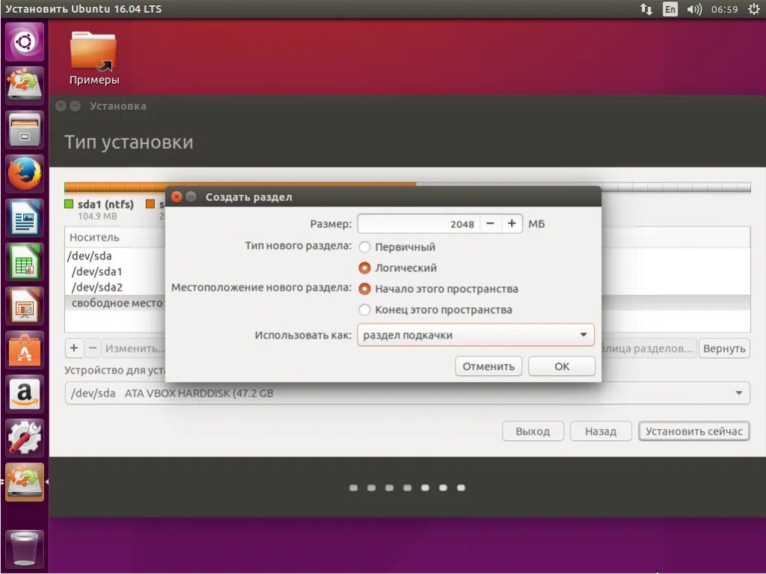
Task: Click the running installer icon in launcher
Action: click(25, 482)
